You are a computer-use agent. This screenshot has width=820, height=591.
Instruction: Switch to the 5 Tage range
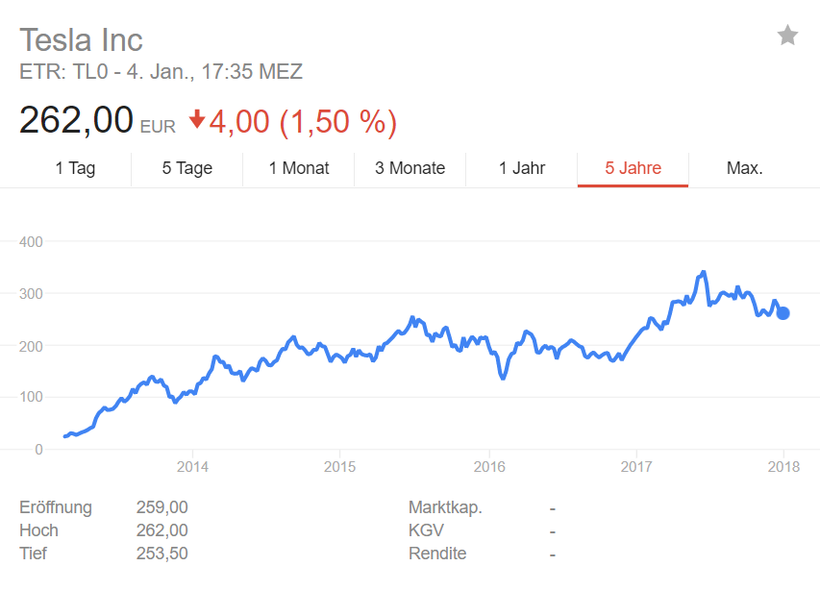(186, 168)
